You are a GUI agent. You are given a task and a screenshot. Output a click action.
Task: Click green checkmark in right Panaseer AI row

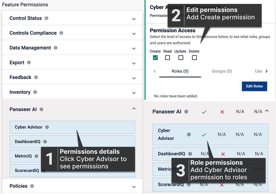click(204, 112)
